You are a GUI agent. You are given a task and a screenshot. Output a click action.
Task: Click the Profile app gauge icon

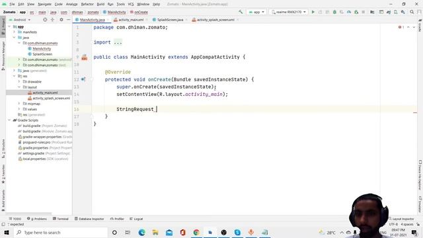coord(349,12)
